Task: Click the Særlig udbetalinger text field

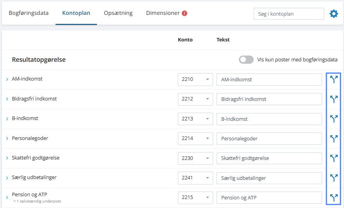Action: coord(269,178)
